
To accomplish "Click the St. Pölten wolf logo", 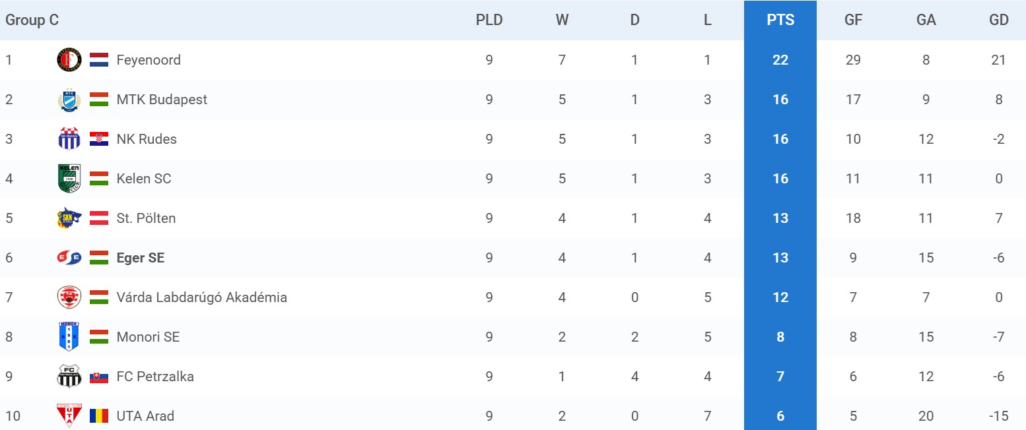I will [x=69, y=218].
